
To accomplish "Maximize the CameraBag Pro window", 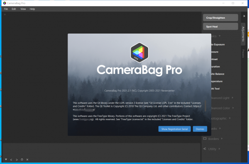I will (x=233, y=3).
